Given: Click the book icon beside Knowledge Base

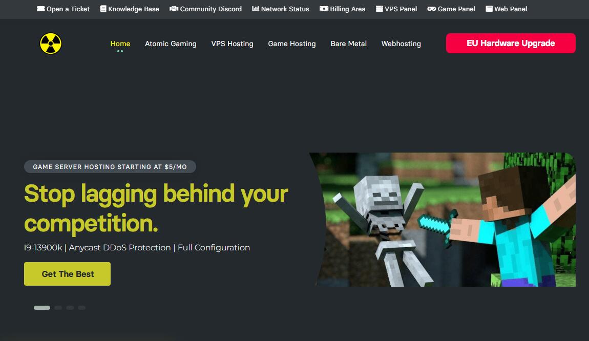Looking at the screenshot, I should click(103, 9).
